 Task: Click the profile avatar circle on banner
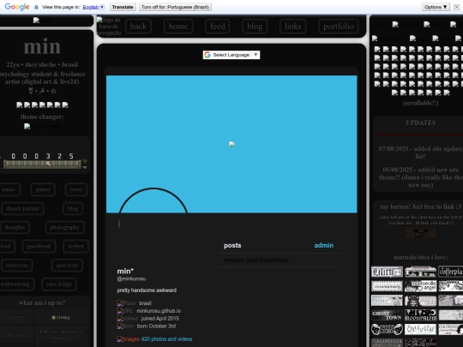pos(153,200)
